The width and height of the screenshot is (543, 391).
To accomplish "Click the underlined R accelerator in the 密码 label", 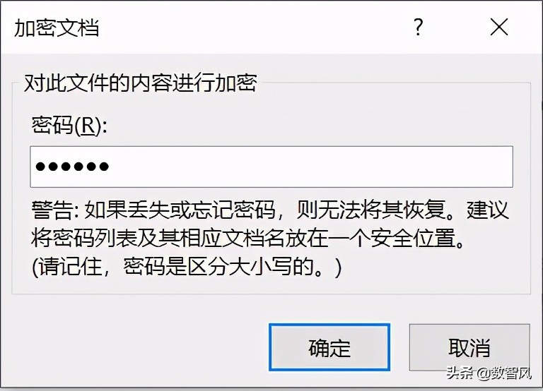I will click(x=88, y=125).
